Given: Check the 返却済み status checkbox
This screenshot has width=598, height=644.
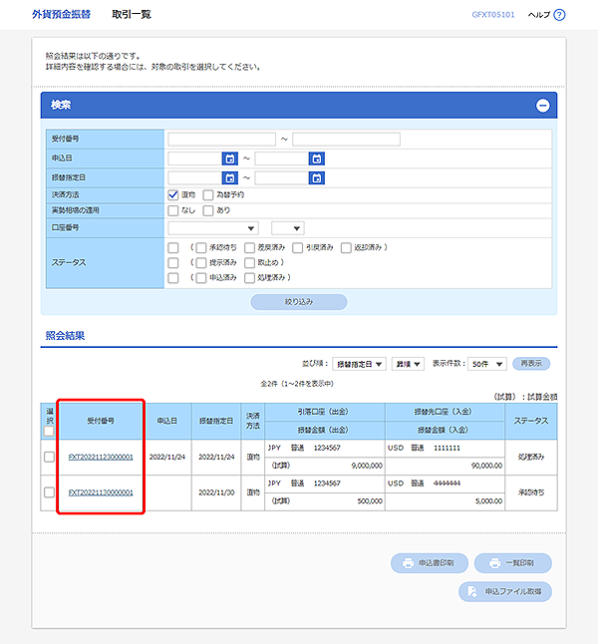Looking at the screenshot, I should (x=346, y=247).
